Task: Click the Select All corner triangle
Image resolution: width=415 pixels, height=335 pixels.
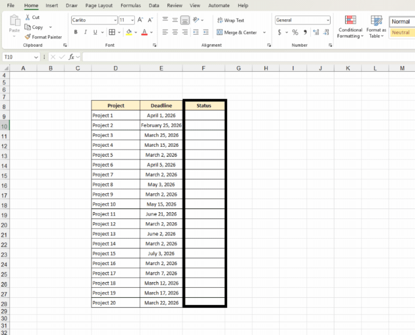Action: (x=5, y=68)
